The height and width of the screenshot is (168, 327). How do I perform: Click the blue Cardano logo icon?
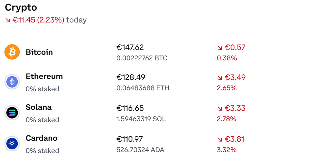coord(12,144)
